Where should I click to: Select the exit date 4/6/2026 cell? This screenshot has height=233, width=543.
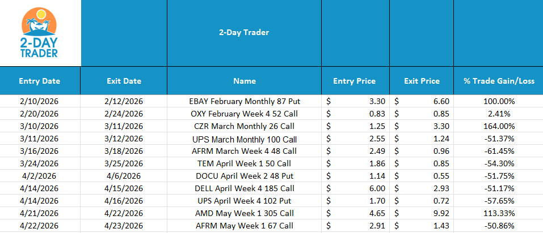pos(124,176)
